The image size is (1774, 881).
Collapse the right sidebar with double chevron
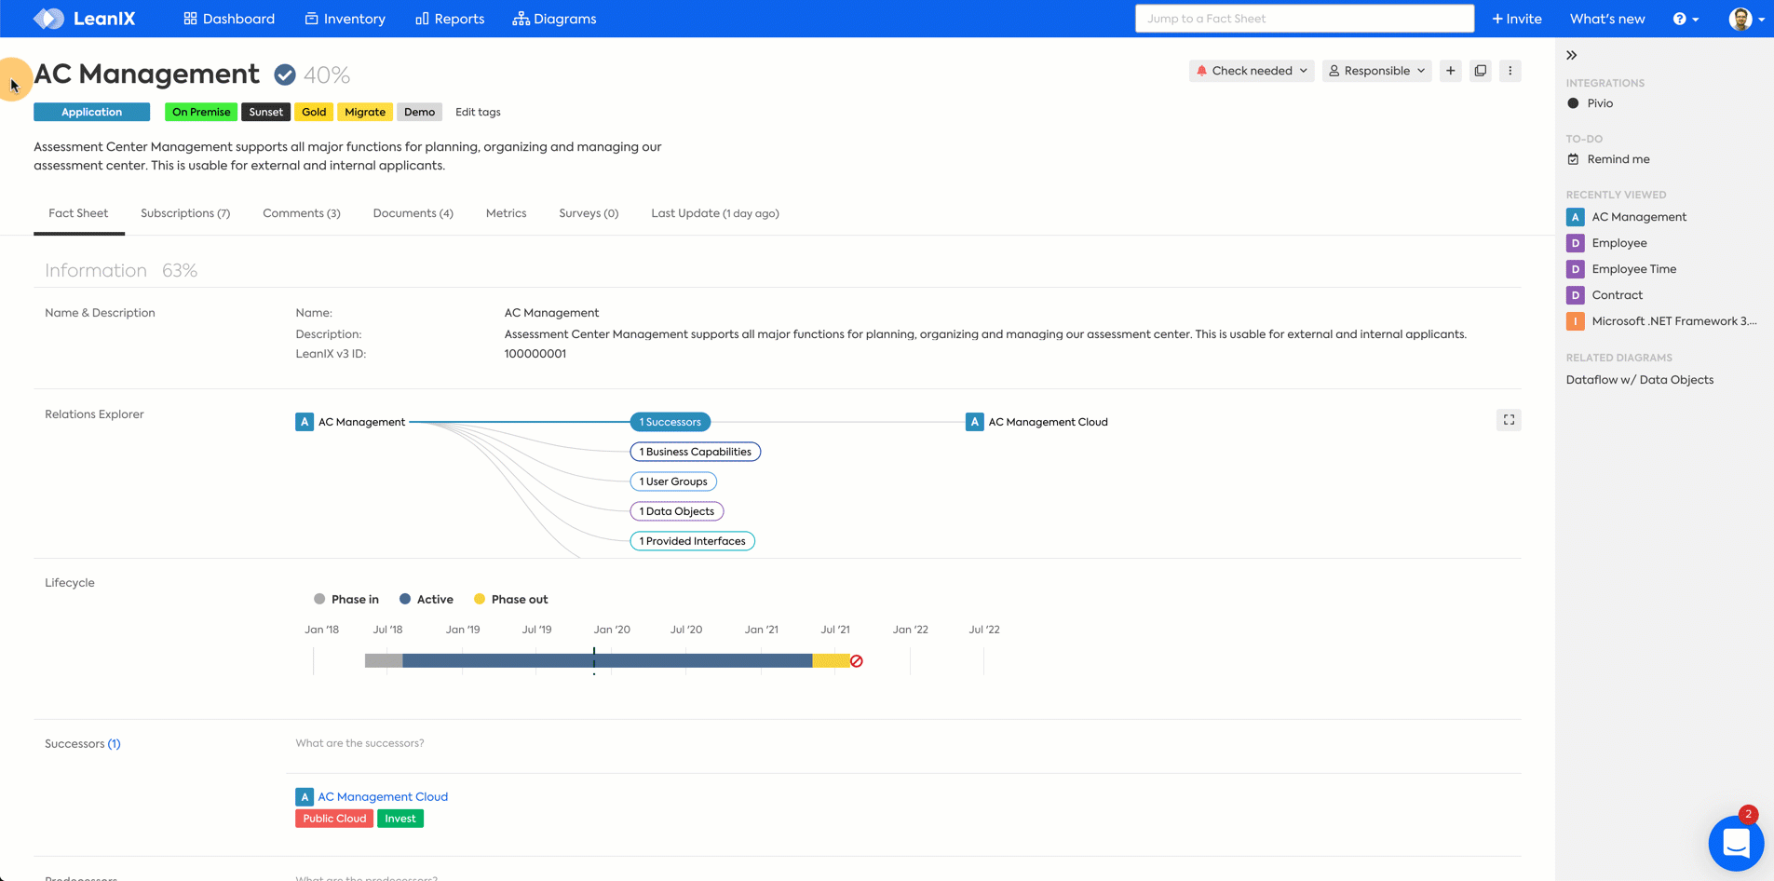coord(1572,55)
